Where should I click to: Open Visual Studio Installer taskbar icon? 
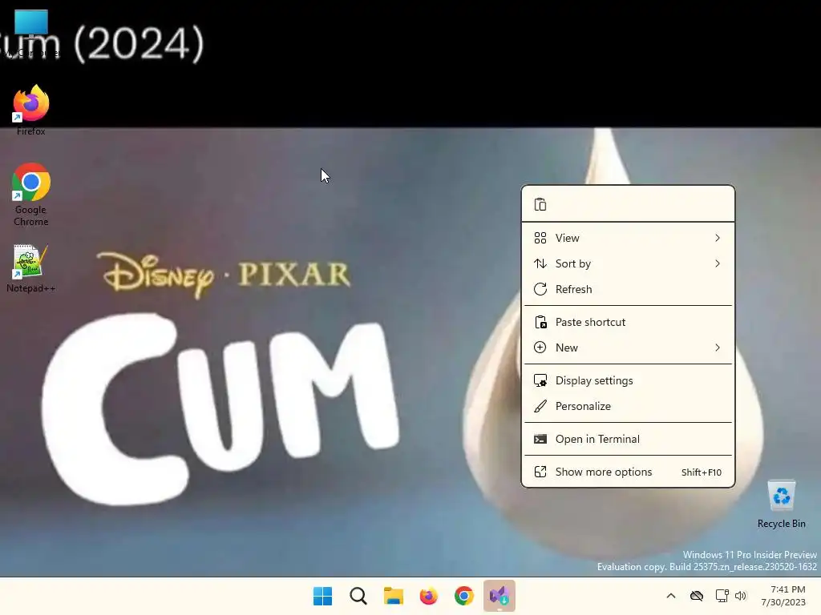[499, 596]
